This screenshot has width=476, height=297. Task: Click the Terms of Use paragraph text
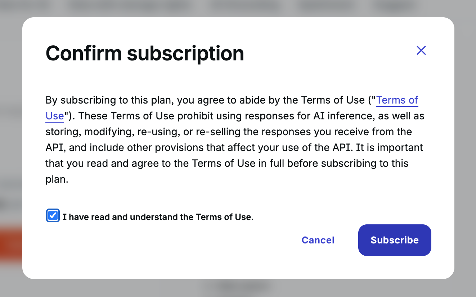(x=234, y=147)
